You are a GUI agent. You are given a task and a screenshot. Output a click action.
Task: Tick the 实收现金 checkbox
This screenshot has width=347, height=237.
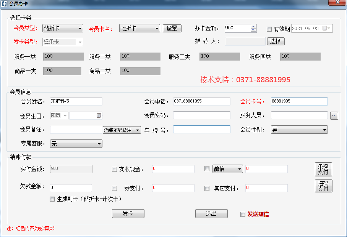[x=114, y=169]
